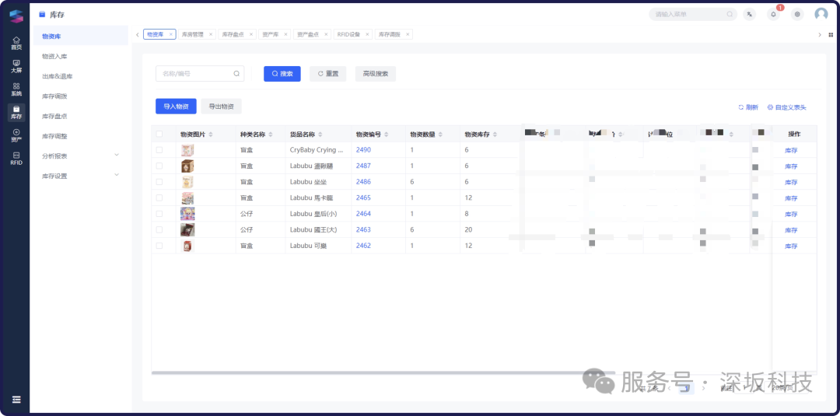Click the 刷新 refresh link

coord(748,107)
